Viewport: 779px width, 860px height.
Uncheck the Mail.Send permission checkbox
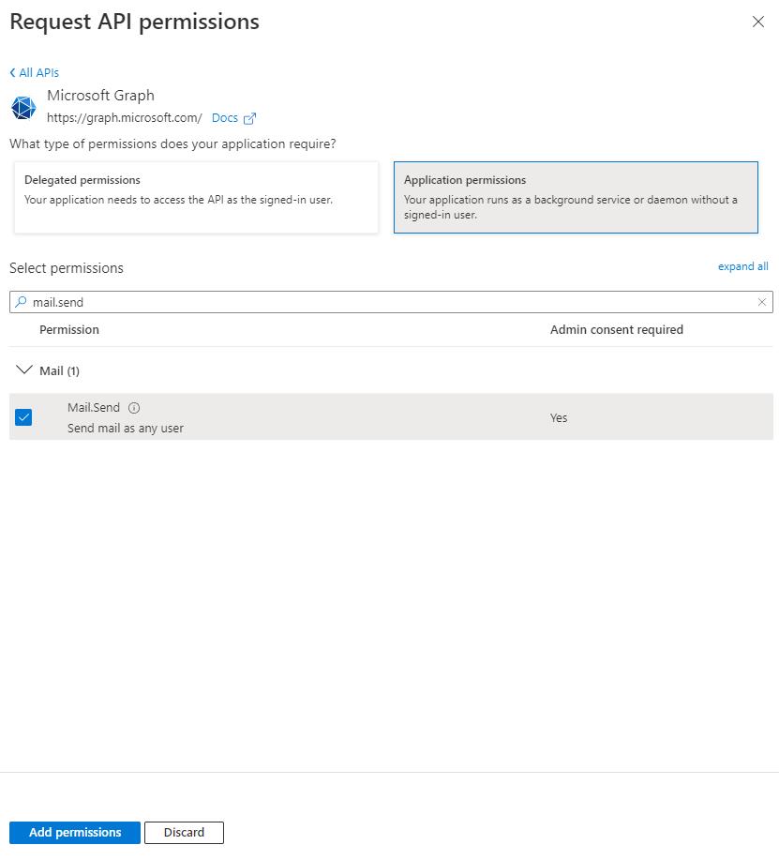pyautogui.click(x=23, y=417)
